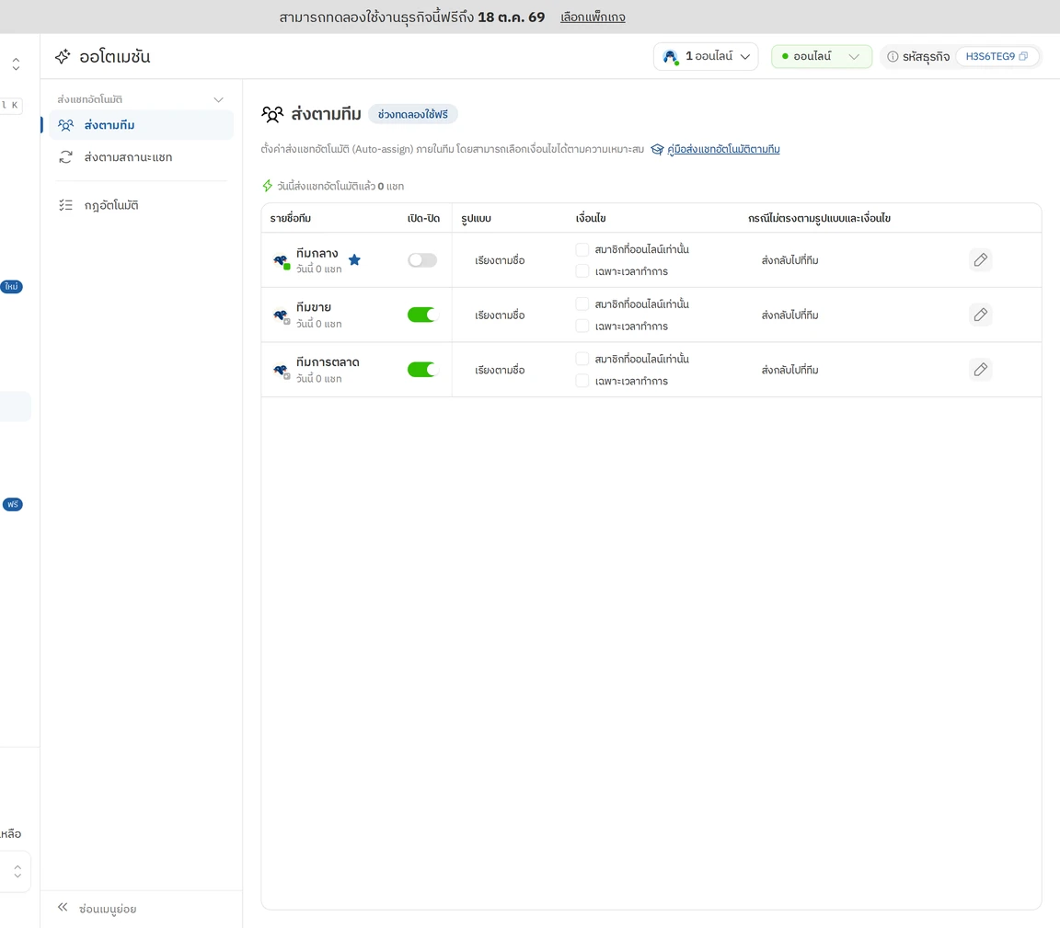Click the ทีมการตลาด team avatar icon
The width and height of the screenshot is (1060, 928).
[282, 370]
